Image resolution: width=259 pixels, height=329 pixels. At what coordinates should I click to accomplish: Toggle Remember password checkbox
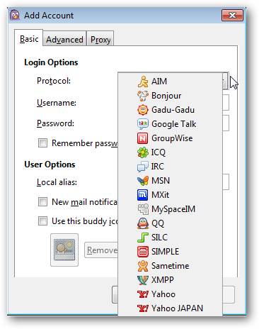pos(42,143)
